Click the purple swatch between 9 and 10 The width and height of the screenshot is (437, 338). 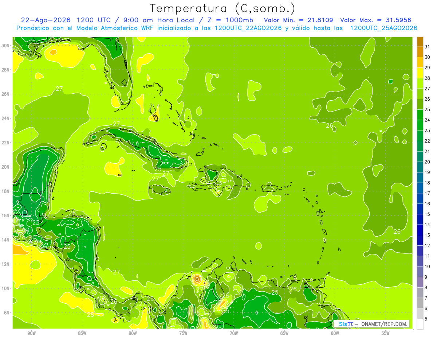pyautogui.click(x=420, y=271)
